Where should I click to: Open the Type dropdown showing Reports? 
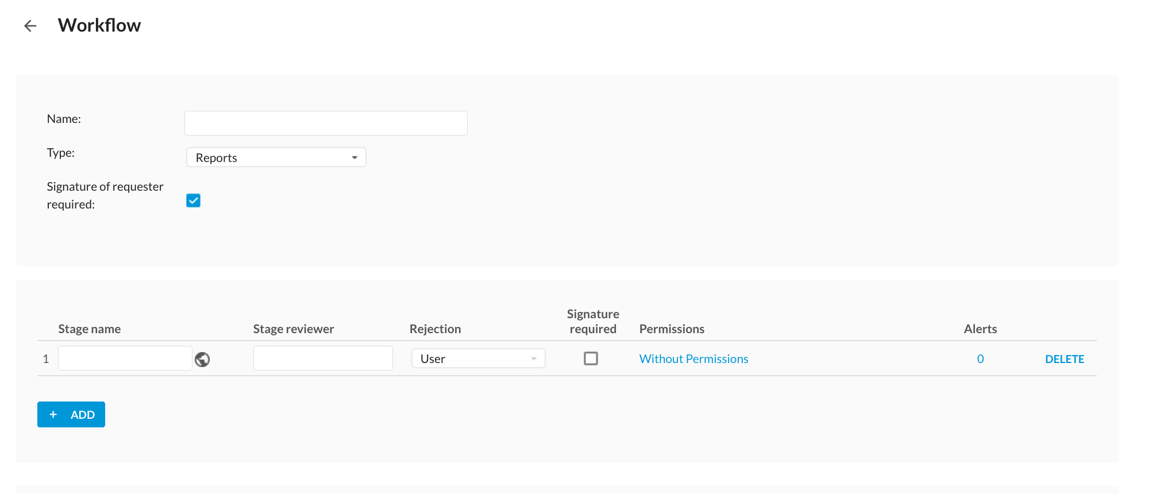276,157
